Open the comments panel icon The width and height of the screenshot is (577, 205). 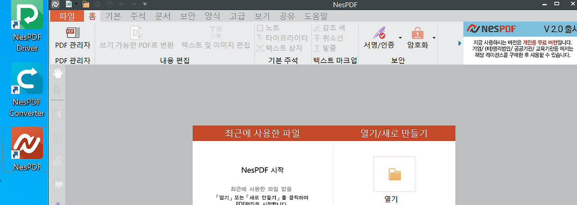tap(58, 184)
